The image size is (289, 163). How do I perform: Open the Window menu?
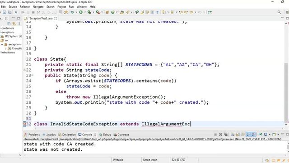click(x=81, y=7)
